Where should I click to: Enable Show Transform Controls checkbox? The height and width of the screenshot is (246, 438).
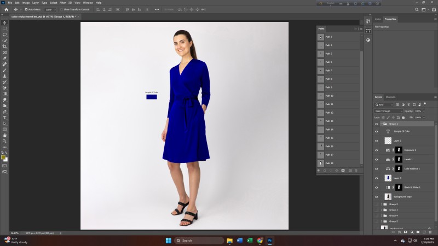pyautogui.click(x=62, y=9)
